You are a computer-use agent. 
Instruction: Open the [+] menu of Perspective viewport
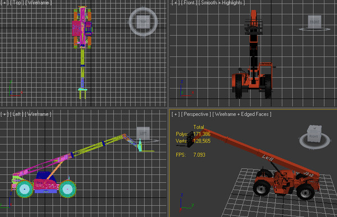[176, 114]
